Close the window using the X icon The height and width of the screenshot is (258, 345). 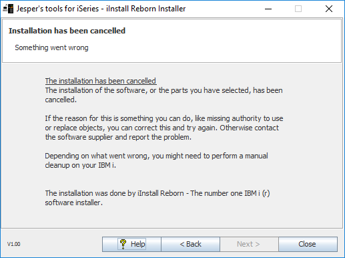(x=329, y=9)
